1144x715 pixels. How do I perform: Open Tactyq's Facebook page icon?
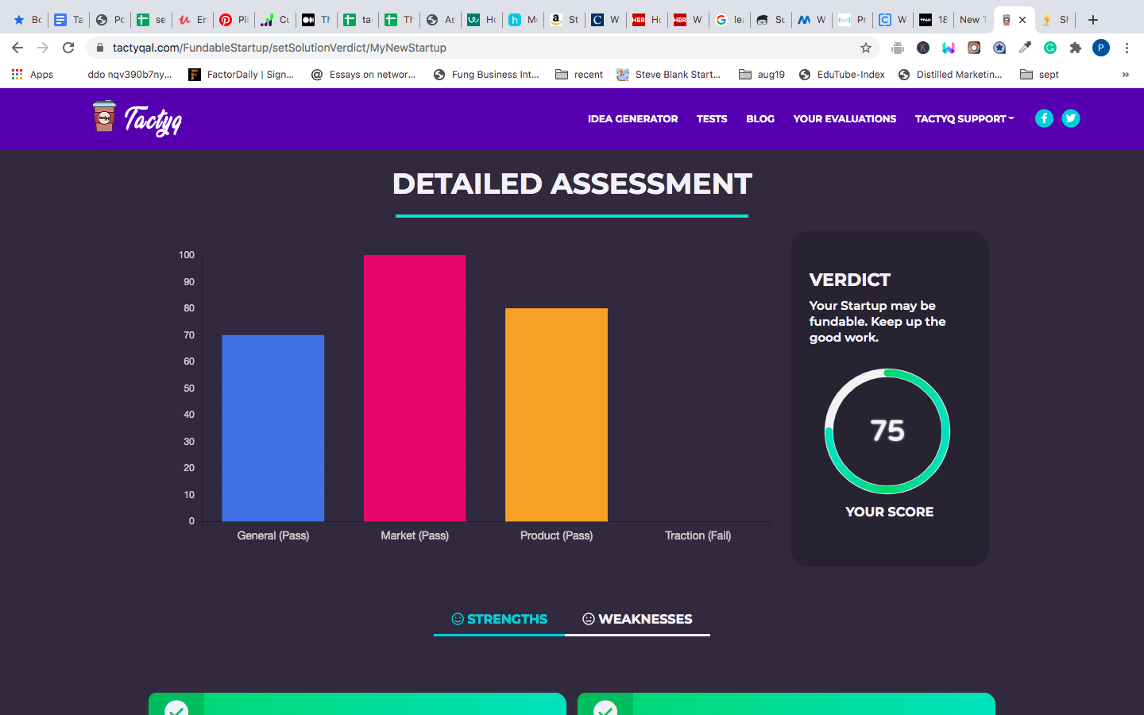pyautogui.click(x=1044, y=118)
